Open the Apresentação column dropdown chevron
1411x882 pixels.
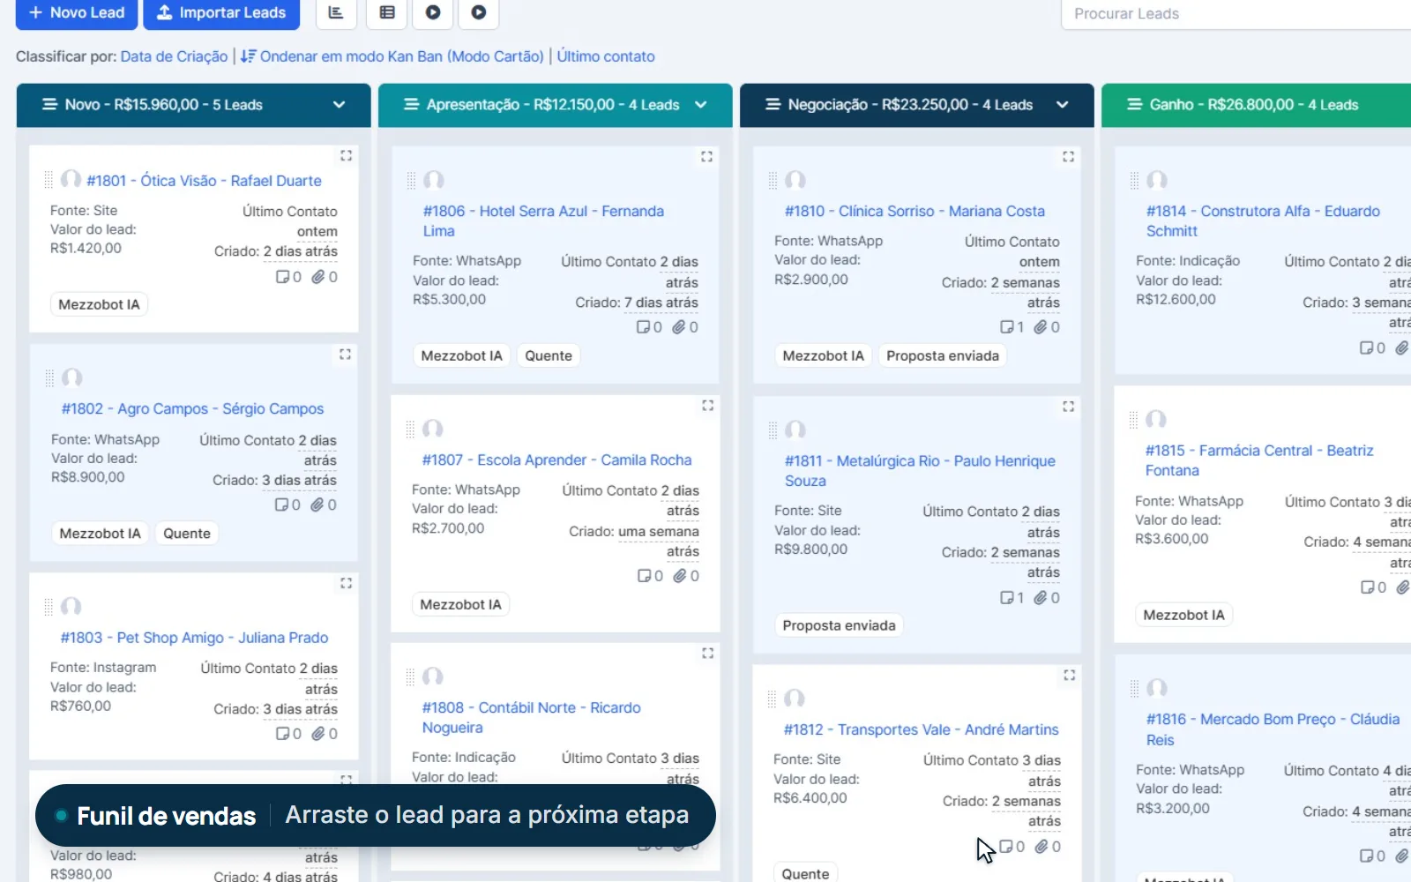pos(701,105)
